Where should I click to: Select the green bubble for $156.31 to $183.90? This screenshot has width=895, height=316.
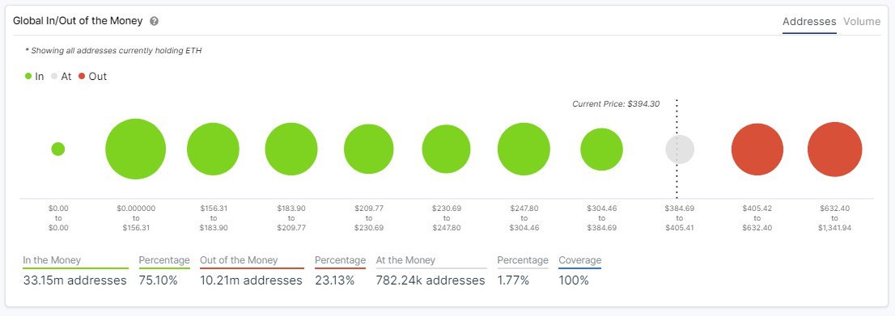tap(213, 149)
